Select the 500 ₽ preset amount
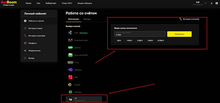The image size is (220, 103). [119, 41]
